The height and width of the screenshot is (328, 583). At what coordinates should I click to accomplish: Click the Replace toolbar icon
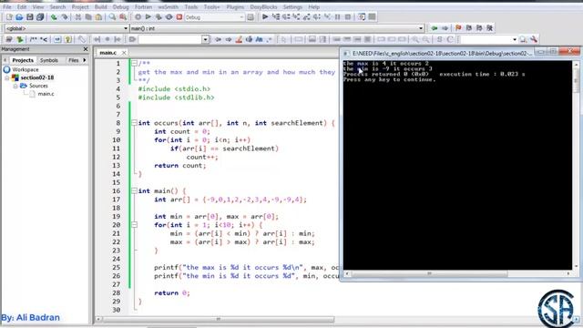pyautogui.click(x=122, y=17)
